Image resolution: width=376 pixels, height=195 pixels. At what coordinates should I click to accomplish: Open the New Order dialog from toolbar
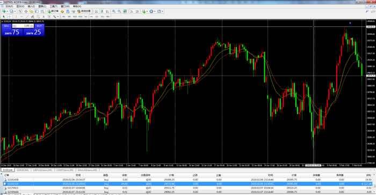click(x=53, y=11)
